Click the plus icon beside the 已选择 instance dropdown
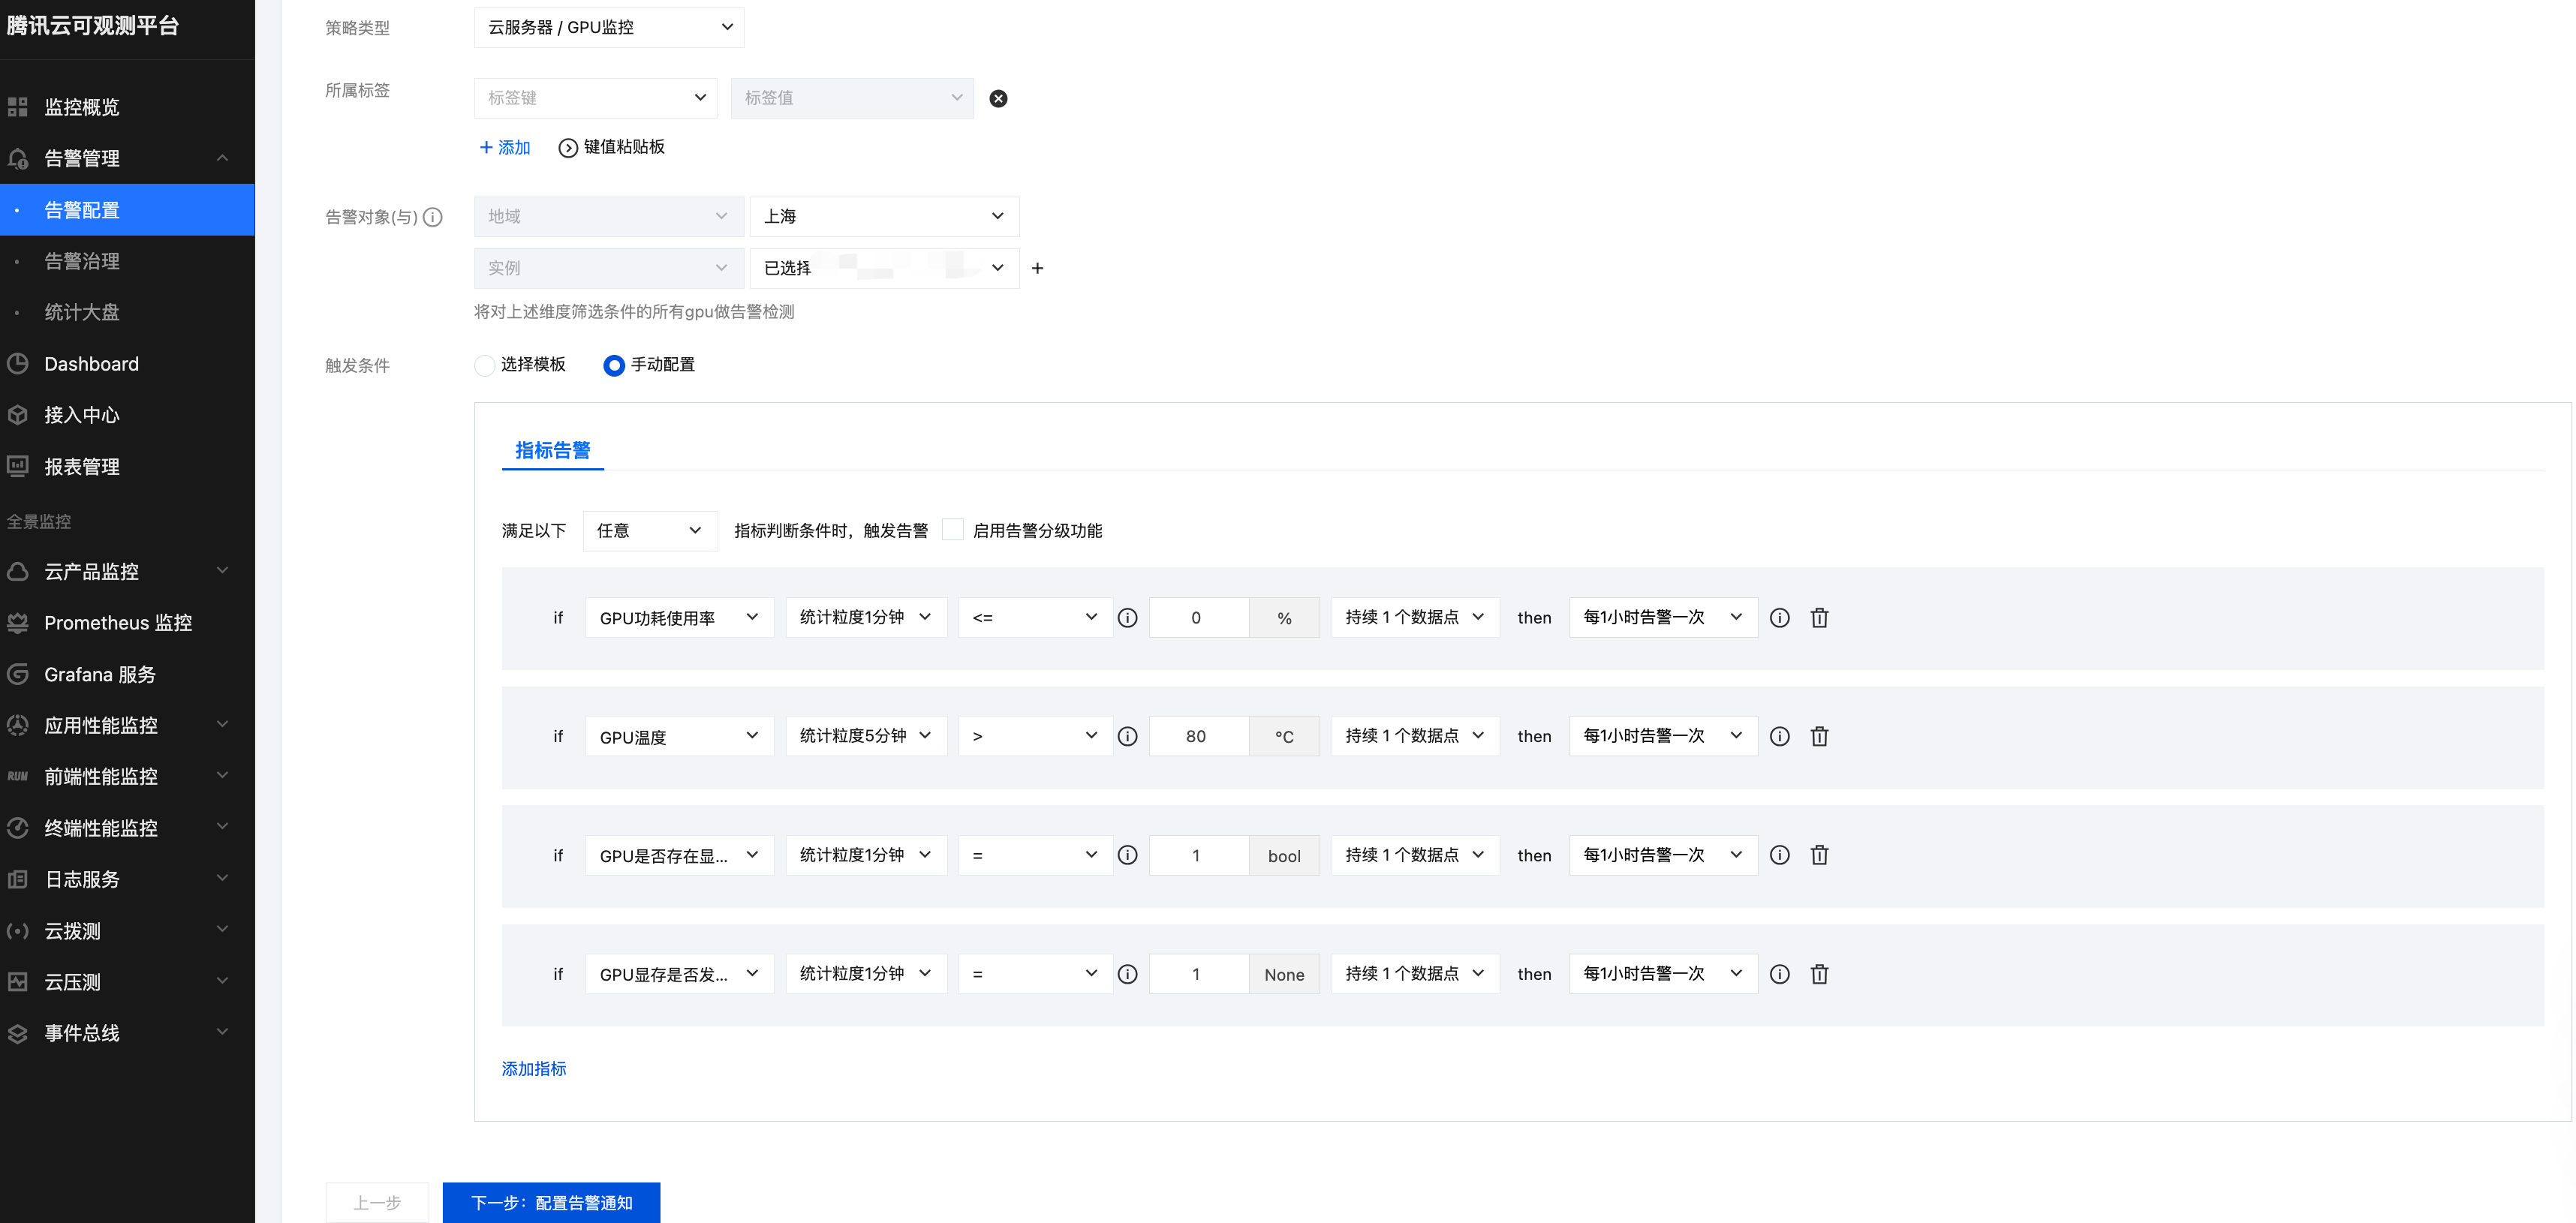Viewport: 2576px width, 1223px height. [1037, 268]
